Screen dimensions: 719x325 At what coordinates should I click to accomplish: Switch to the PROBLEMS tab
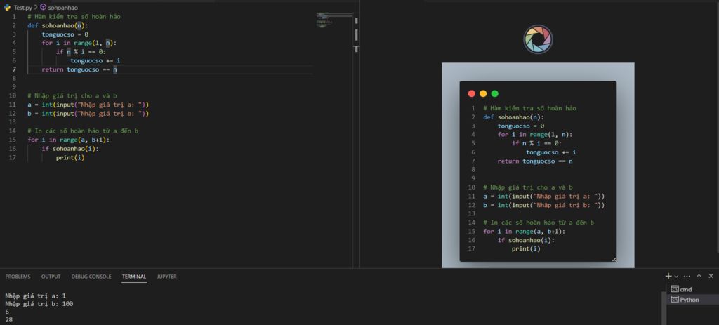click(x=18, y=277)
